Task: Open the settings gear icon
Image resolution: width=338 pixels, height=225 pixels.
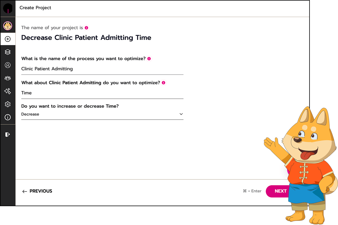Action: point(8,104)
